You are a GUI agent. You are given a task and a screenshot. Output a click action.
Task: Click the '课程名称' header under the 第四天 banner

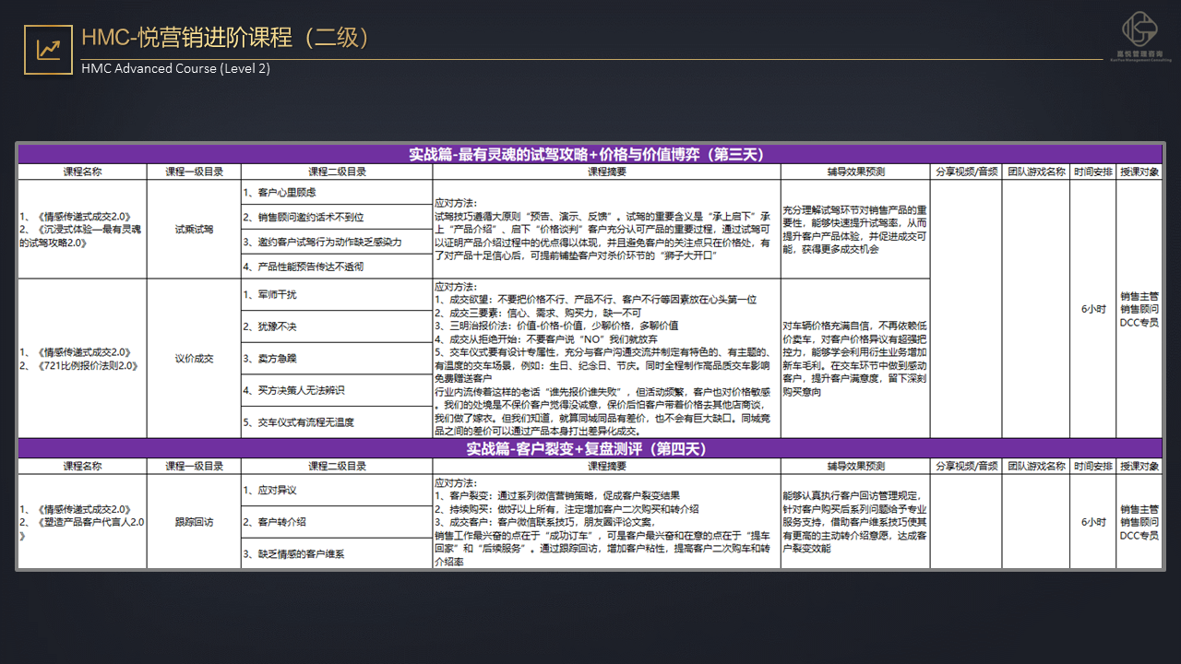[82, 467]
